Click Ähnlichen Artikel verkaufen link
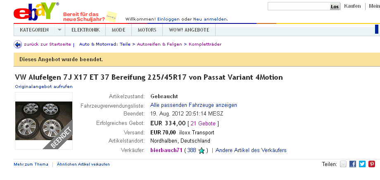Screen dimensions: 380x180 tap(83, 164)
